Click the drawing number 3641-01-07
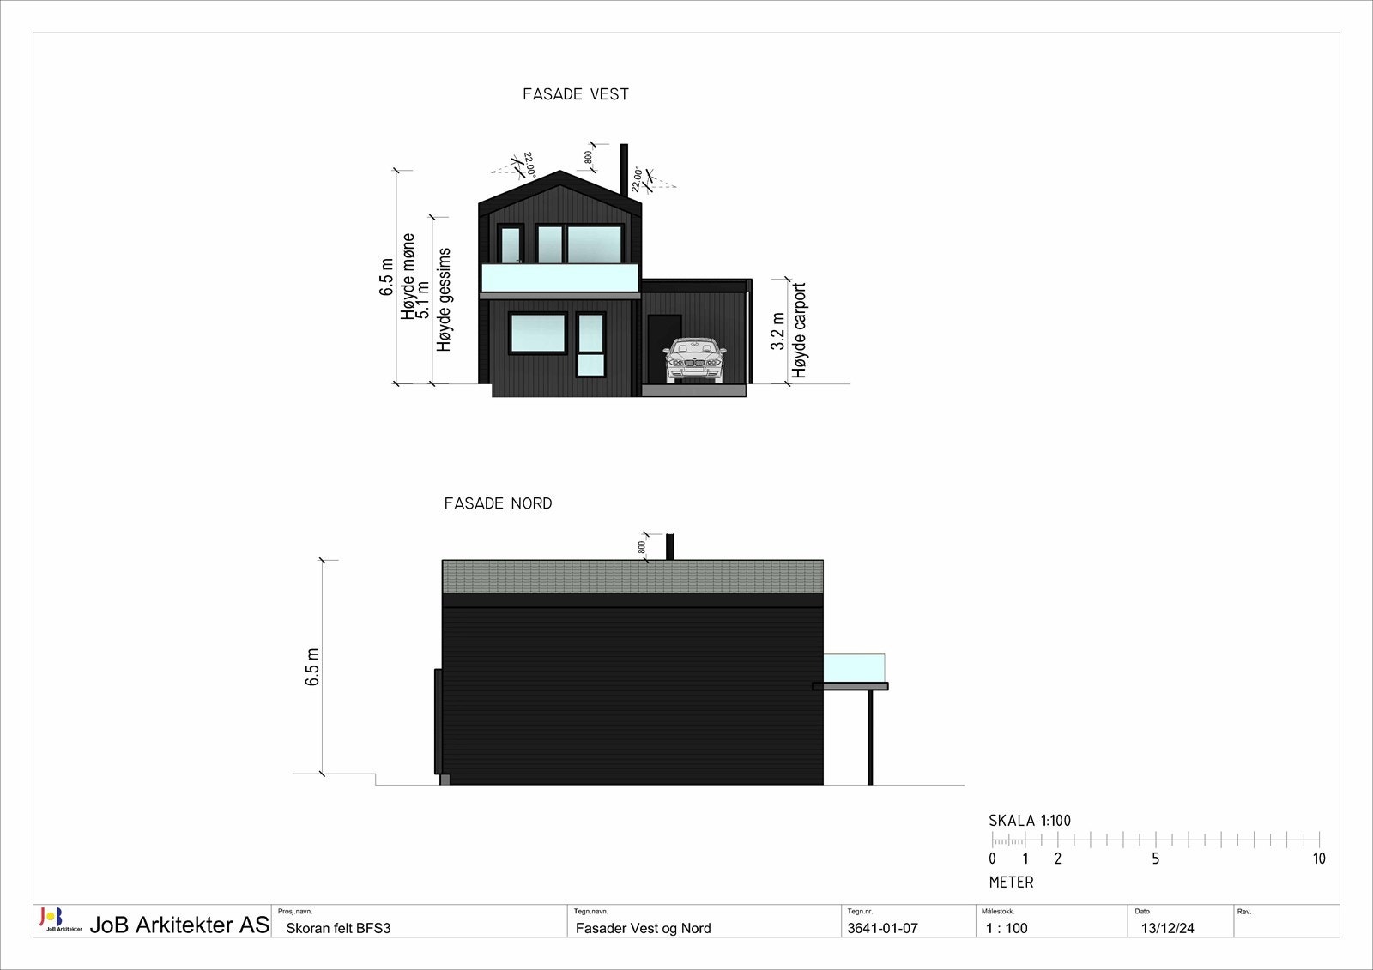Screen dimensions: 1373x970 click(x=882, y=928)
